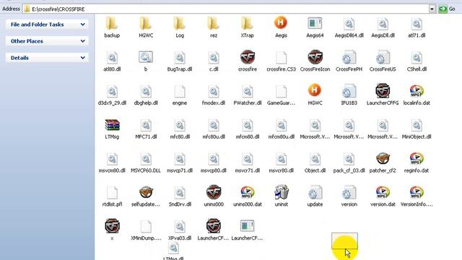The height and width of the screenshot is (260, 462).
Task: Select the file named x
Action: coord(112,226)
